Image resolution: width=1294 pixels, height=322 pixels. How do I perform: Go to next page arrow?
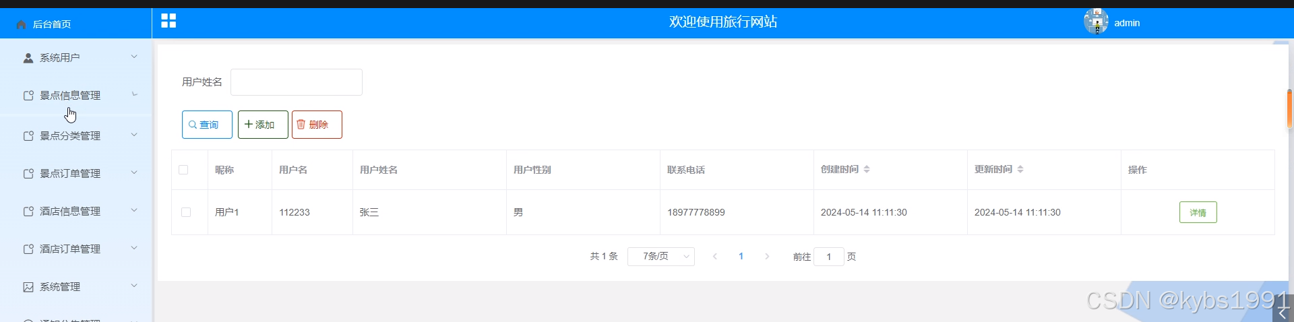point(767,257)
